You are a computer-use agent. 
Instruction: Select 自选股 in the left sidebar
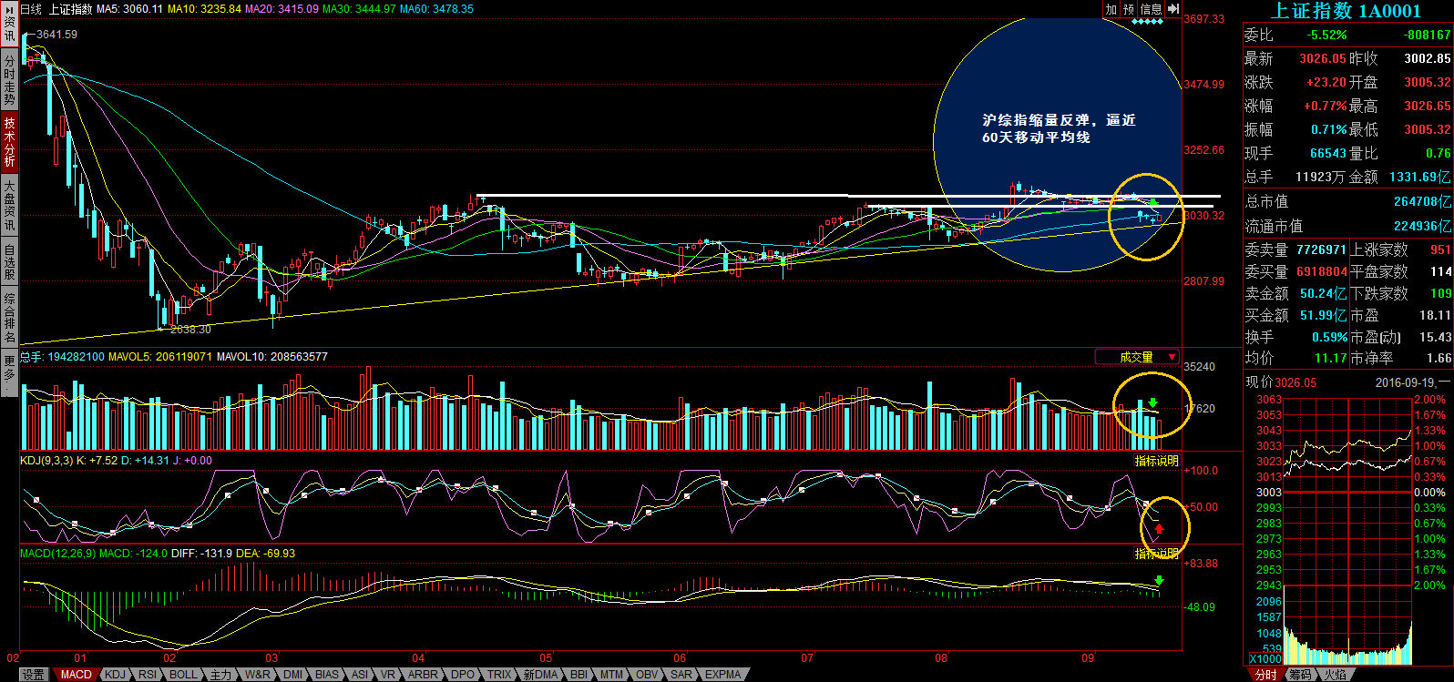click(9, 261)
